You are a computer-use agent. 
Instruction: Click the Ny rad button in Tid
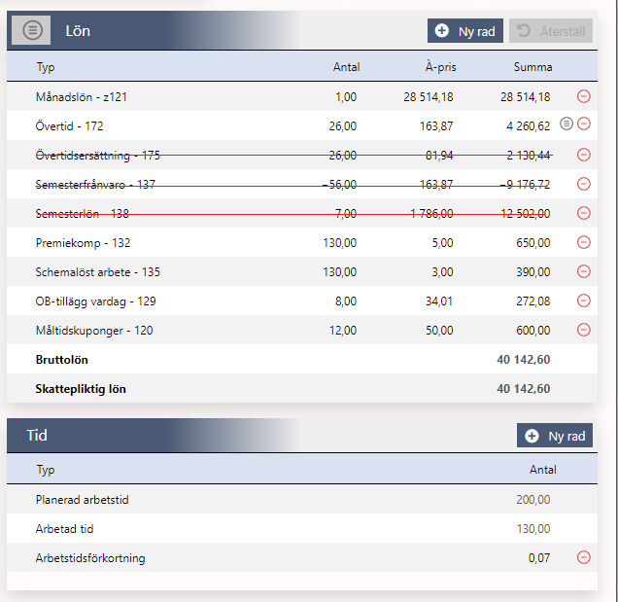[x=555, y=436]
